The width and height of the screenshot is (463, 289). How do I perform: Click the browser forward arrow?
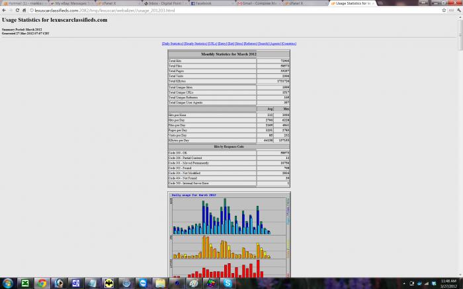pos(11,11)
